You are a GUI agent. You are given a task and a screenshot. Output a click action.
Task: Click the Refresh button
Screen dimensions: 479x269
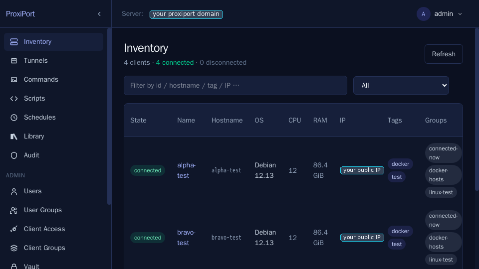444,54
